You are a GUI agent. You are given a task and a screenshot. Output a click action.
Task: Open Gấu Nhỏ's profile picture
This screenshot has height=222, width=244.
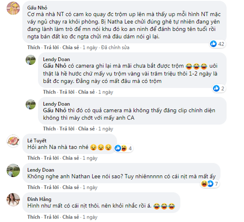tap(13, 8)
